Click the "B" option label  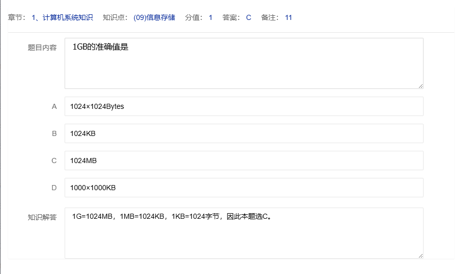[x=54, y=133]
